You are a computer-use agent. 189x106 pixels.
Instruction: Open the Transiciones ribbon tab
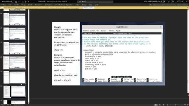tap(39, 5)
